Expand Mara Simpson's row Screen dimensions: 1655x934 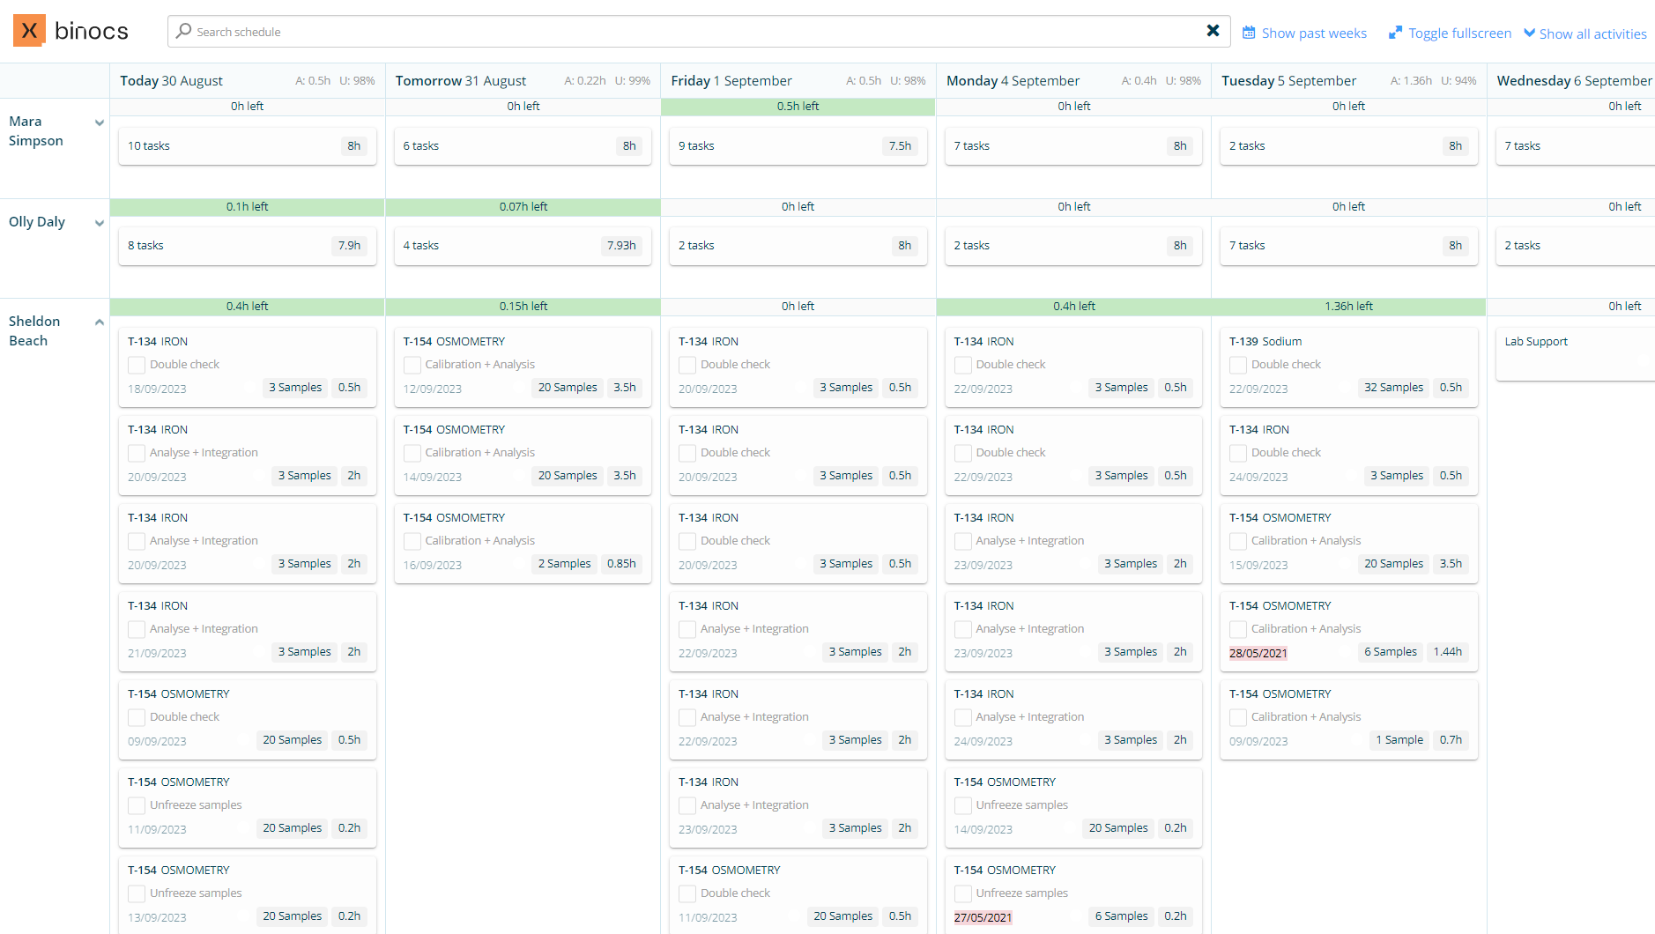100,122
